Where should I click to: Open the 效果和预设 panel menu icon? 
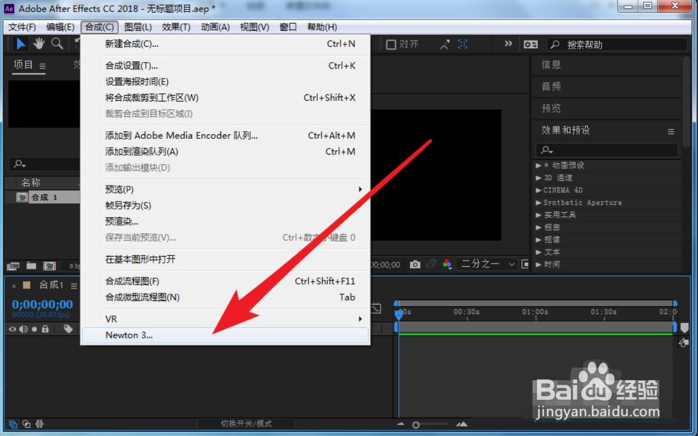tap(671, 132)
